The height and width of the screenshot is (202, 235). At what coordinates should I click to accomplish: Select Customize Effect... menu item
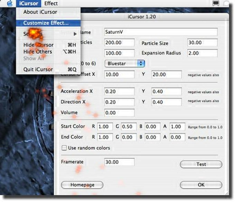[48, 23]
